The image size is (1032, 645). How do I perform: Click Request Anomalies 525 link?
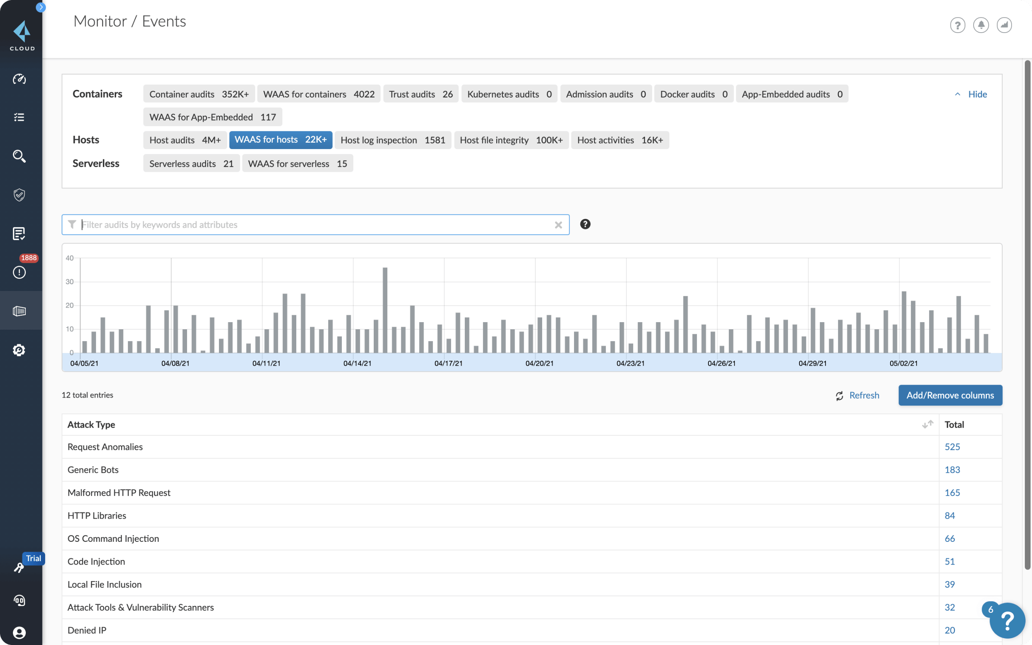(952, 447)
